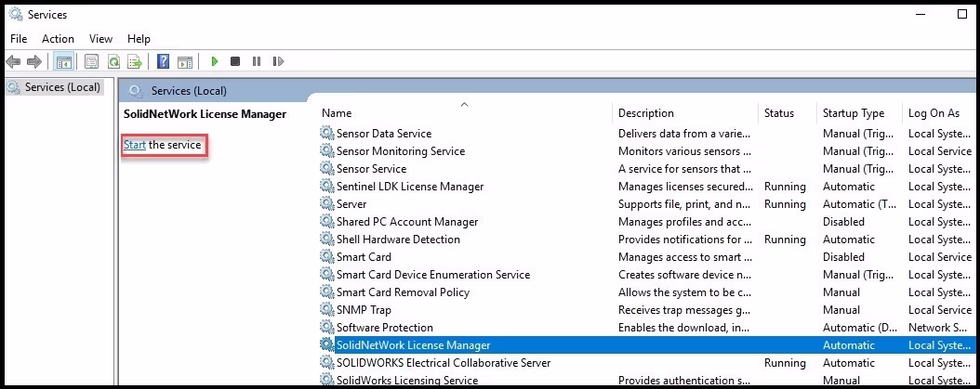Viewport: 980px width, 389px height.
Task: Click the Forward arrow in toolbar
Action: [34, 61]
